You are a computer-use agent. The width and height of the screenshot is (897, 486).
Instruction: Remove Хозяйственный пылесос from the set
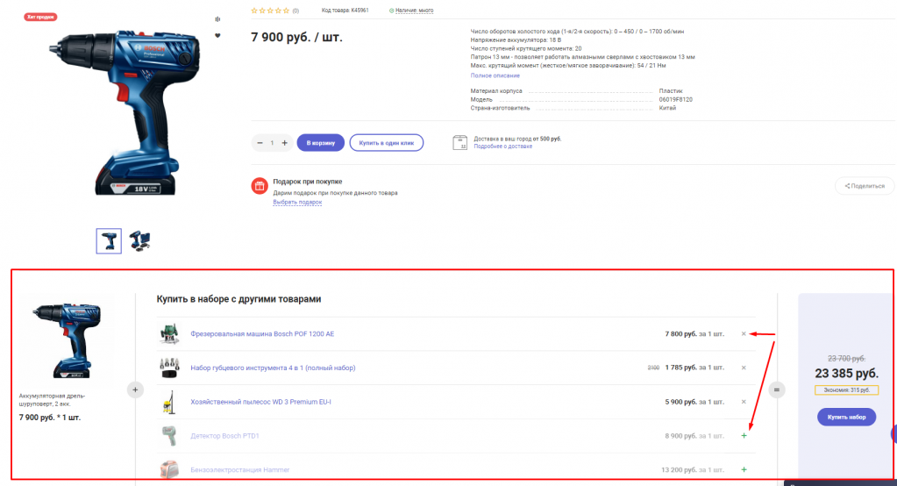(x=744, y=402)
